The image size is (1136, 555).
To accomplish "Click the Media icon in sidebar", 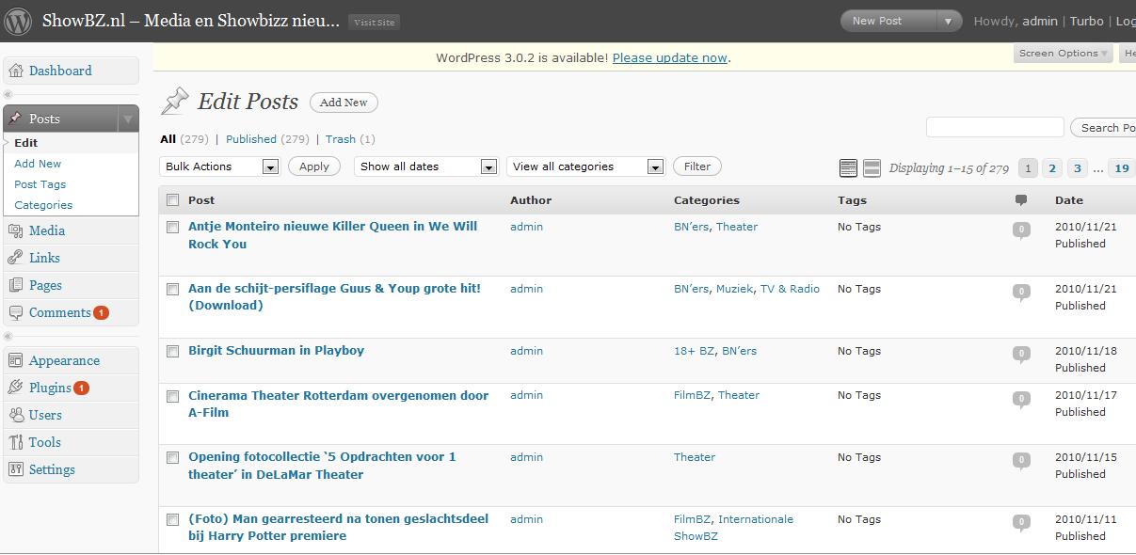I will (x=16, y=230).
